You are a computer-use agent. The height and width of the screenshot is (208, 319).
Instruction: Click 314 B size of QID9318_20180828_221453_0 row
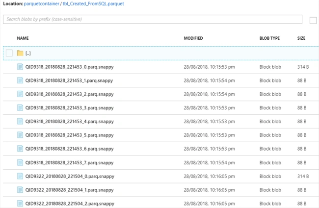(303, 67)
